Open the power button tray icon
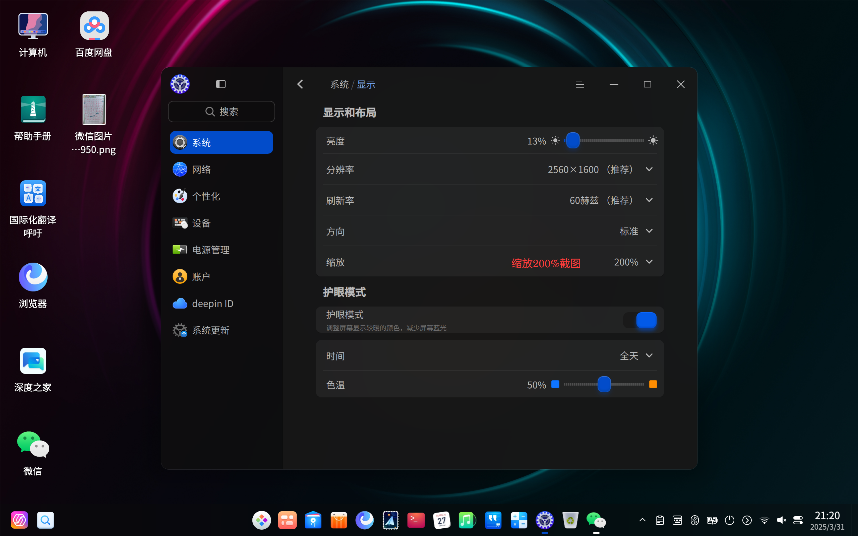The height and width of the screenshot is (536, 858). [729, 520]
